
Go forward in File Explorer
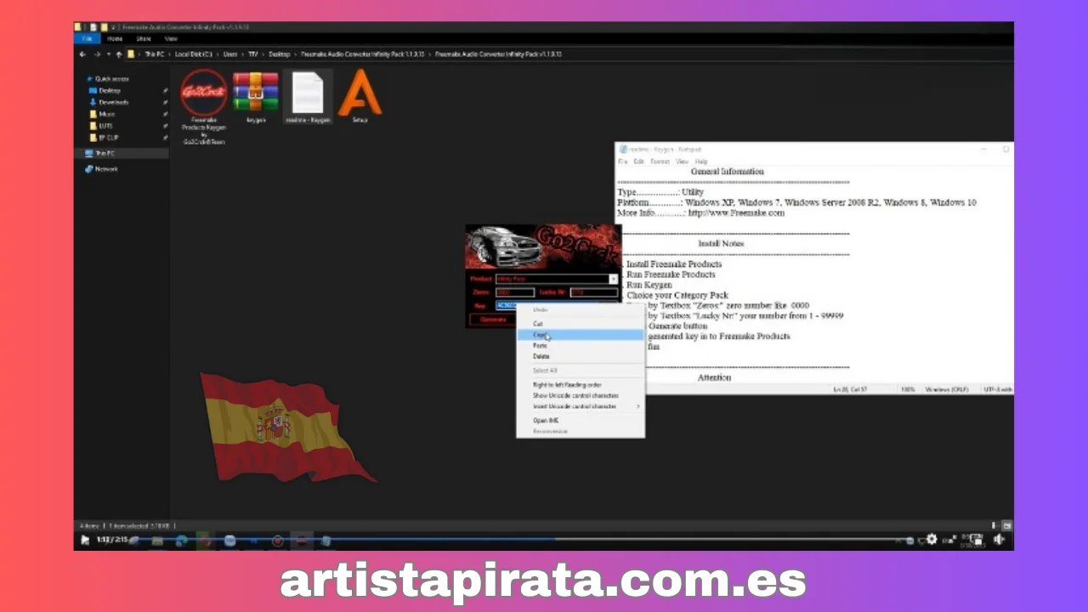click(x=96, y=54)
